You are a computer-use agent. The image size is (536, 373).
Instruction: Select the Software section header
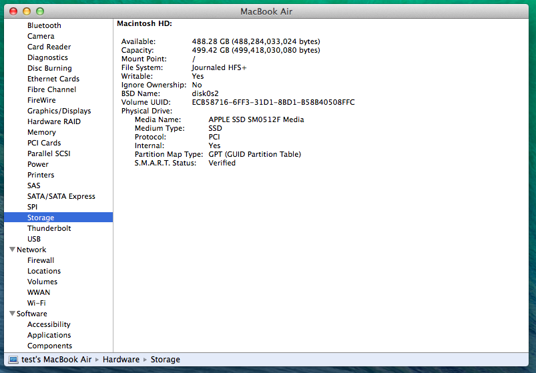32,314
